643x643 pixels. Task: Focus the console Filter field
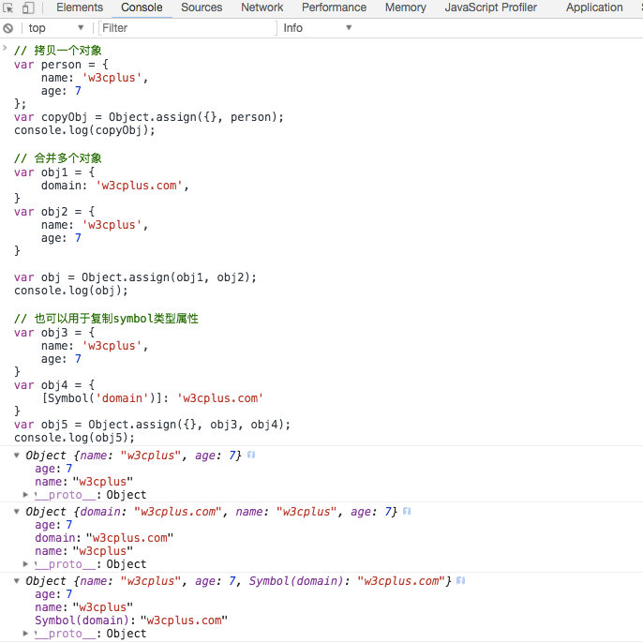point(188,28)
